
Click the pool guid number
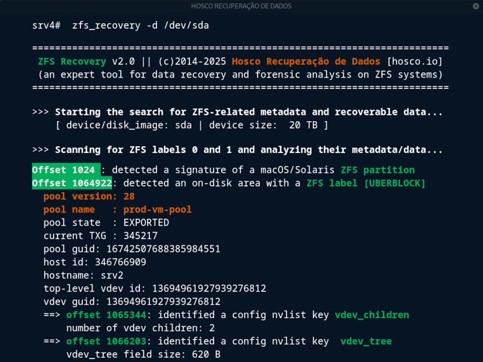click(163, 249)
